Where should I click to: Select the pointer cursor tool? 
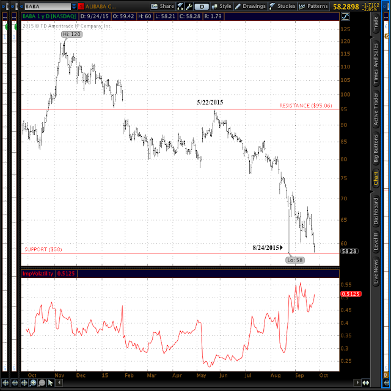pyautogui.click(x=50, y=383)
